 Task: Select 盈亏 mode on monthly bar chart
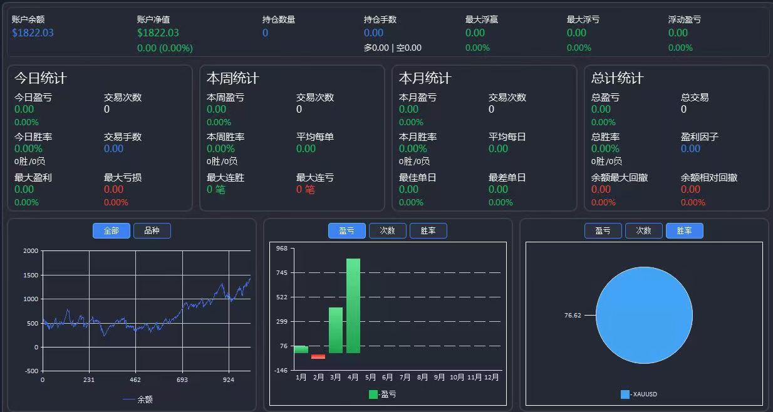click(346, 230)
